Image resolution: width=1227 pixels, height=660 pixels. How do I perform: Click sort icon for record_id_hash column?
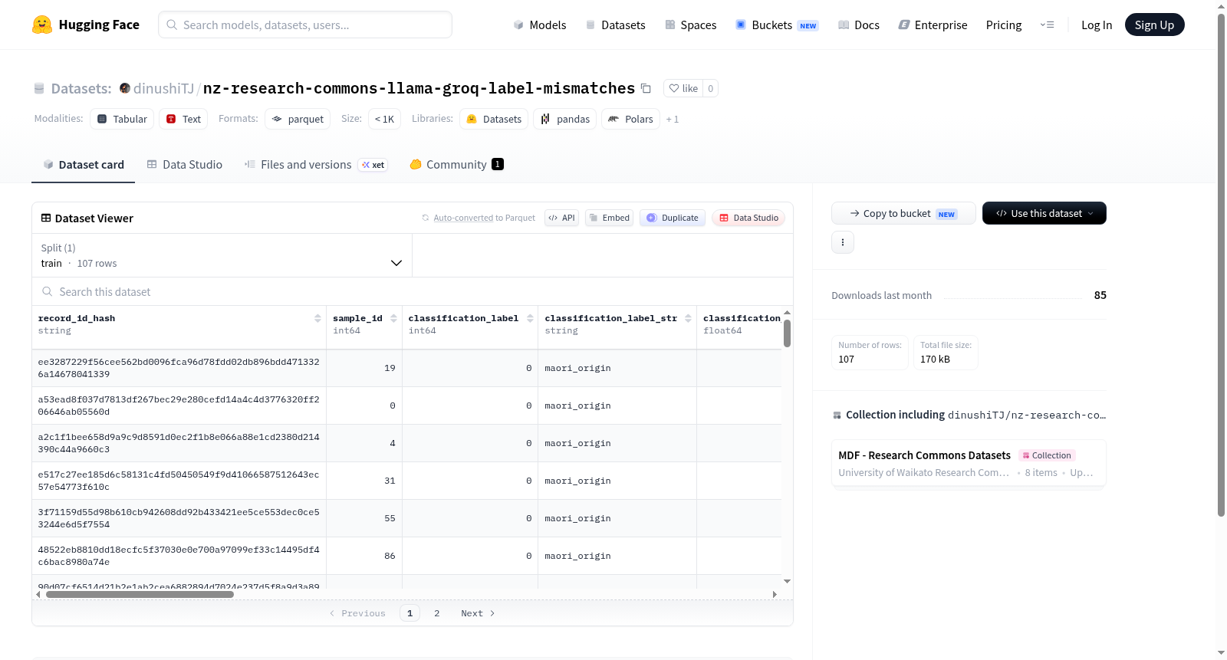click(317, 318)
